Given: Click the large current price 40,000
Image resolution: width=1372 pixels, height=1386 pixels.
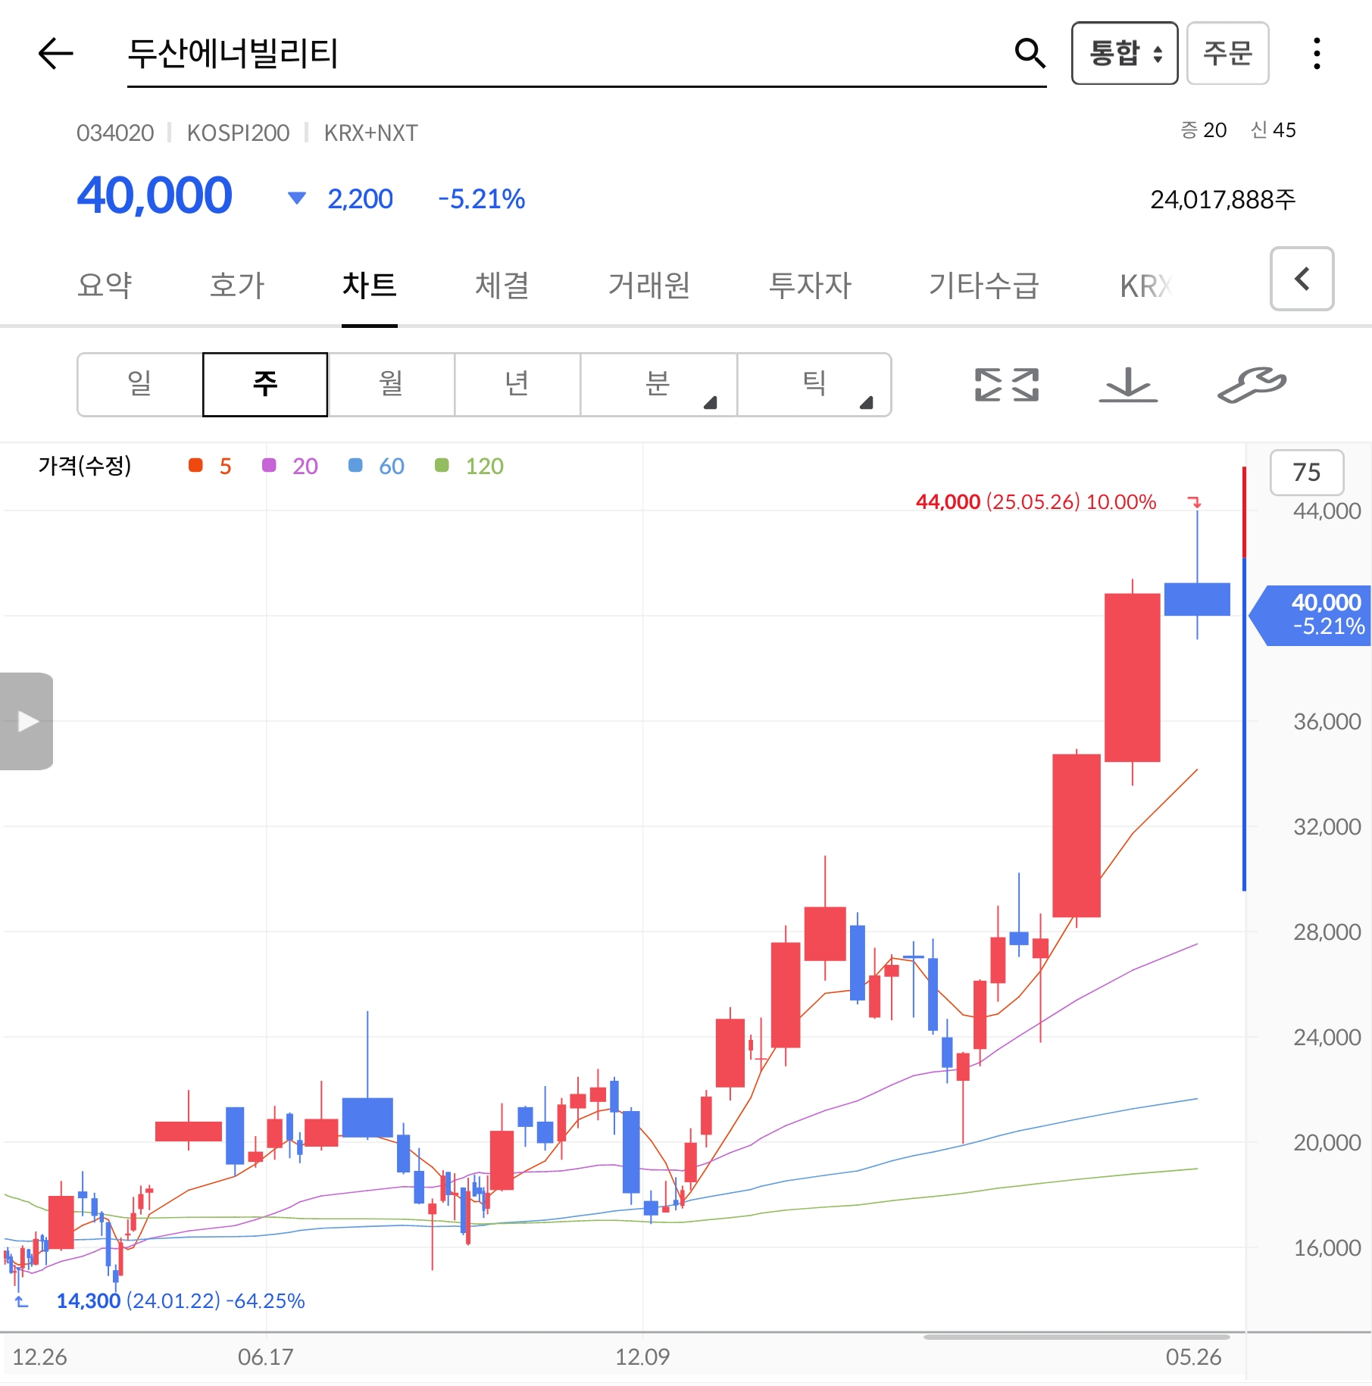Looking at the screenshot, I should [155, 195].
